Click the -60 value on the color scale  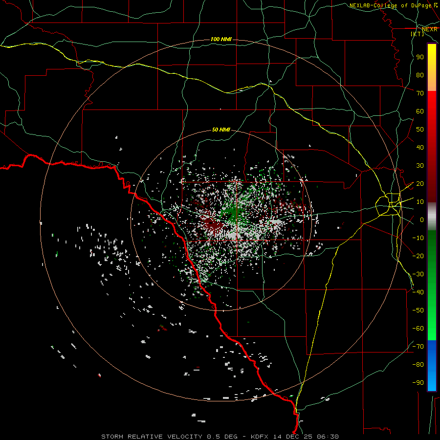[418, 329]
